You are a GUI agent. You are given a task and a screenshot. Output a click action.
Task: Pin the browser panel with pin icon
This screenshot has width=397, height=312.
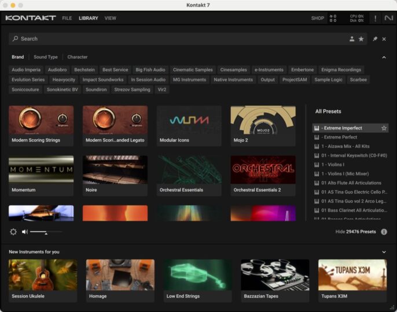[x=375, y=39]
